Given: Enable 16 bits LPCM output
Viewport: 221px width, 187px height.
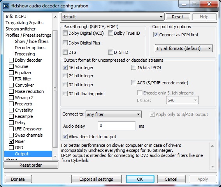Looking at the screenshot, I should [x=133, y=68].
